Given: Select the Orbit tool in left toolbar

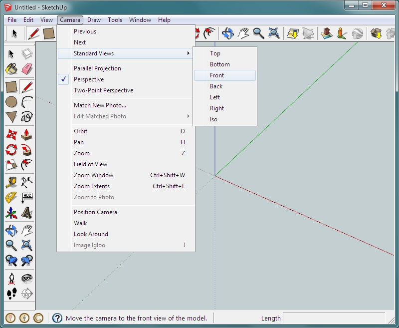Looking at the screenshot, I should pyautogui.click(x=11, y=231).
